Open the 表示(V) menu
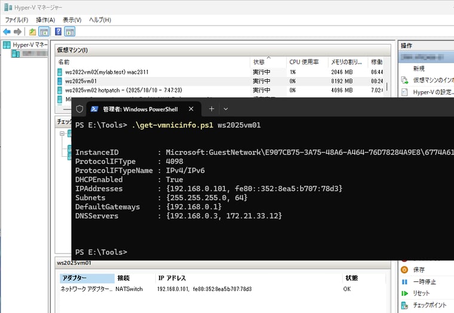 pyautogui.click(x=72, y=20)
